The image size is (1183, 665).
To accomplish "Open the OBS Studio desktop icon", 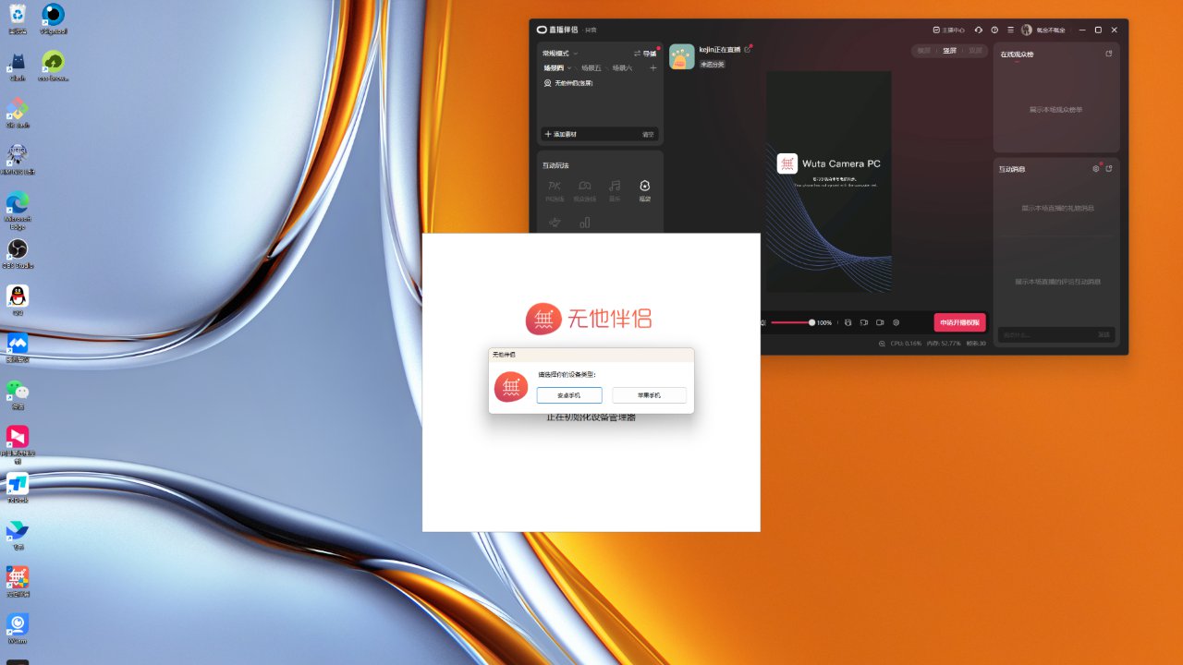I will [18, 254].
